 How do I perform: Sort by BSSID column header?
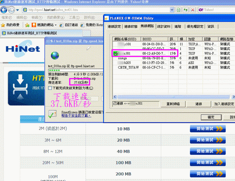pos(154,39)
